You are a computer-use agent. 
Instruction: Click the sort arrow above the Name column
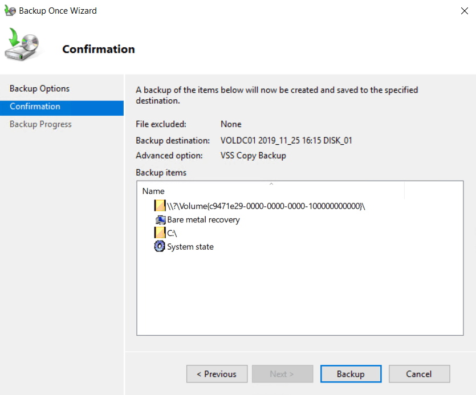(271, 184)
